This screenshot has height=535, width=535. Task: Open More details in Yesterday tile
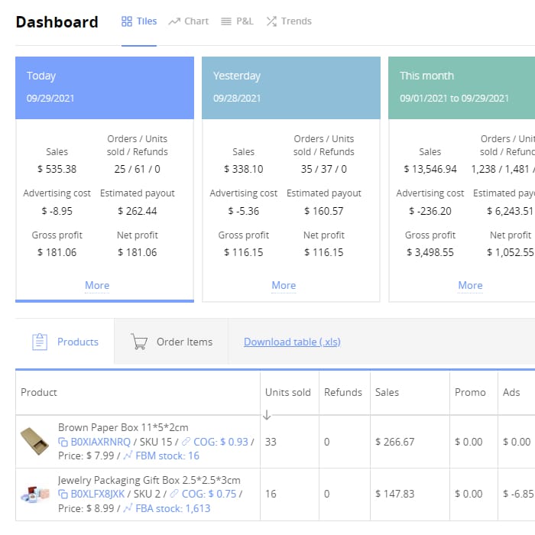pos(284,285)
